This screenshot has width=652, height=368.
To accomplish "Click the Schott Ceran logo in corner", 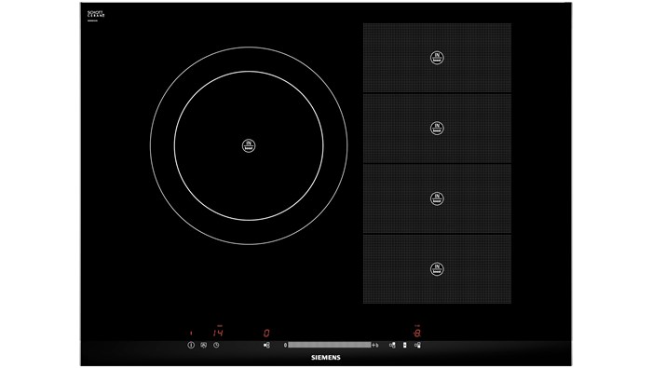I will click(x=96, y=15).
